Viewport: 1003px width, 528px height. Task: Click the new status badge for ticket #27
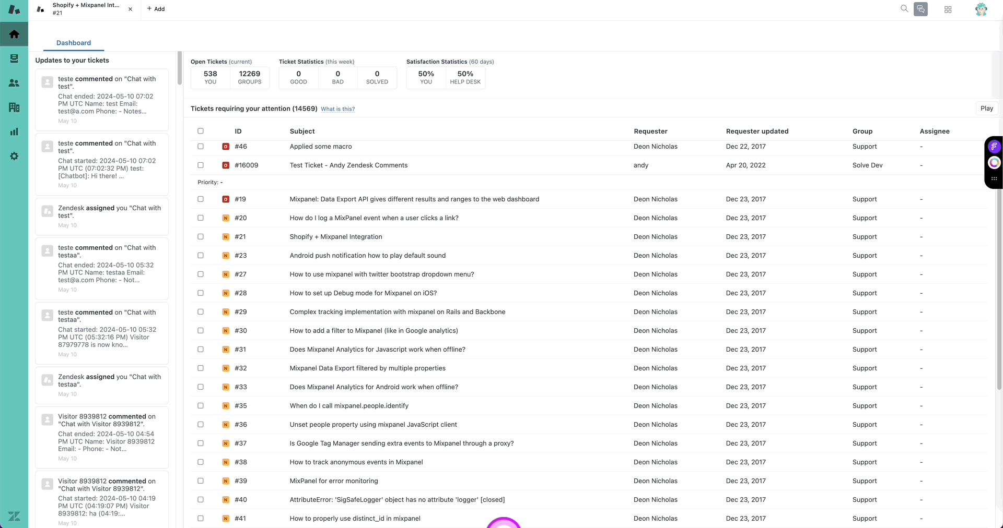point(226,274)
